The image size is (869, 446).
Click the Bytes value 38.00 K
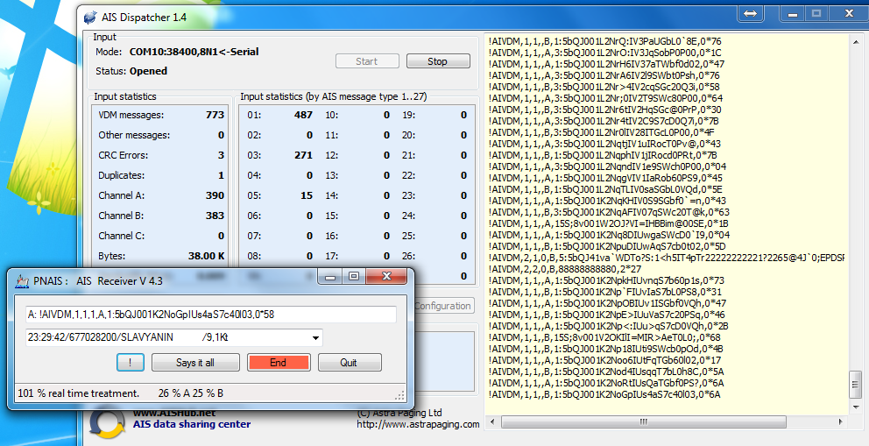pyautogui.click(x=206, y=256)
